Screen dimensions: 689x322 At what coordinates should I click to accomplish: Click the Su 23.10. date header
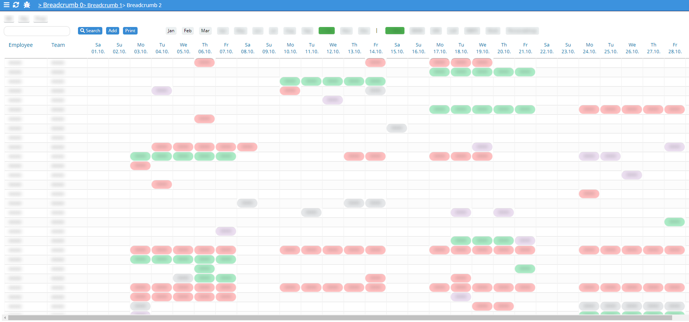568,48
